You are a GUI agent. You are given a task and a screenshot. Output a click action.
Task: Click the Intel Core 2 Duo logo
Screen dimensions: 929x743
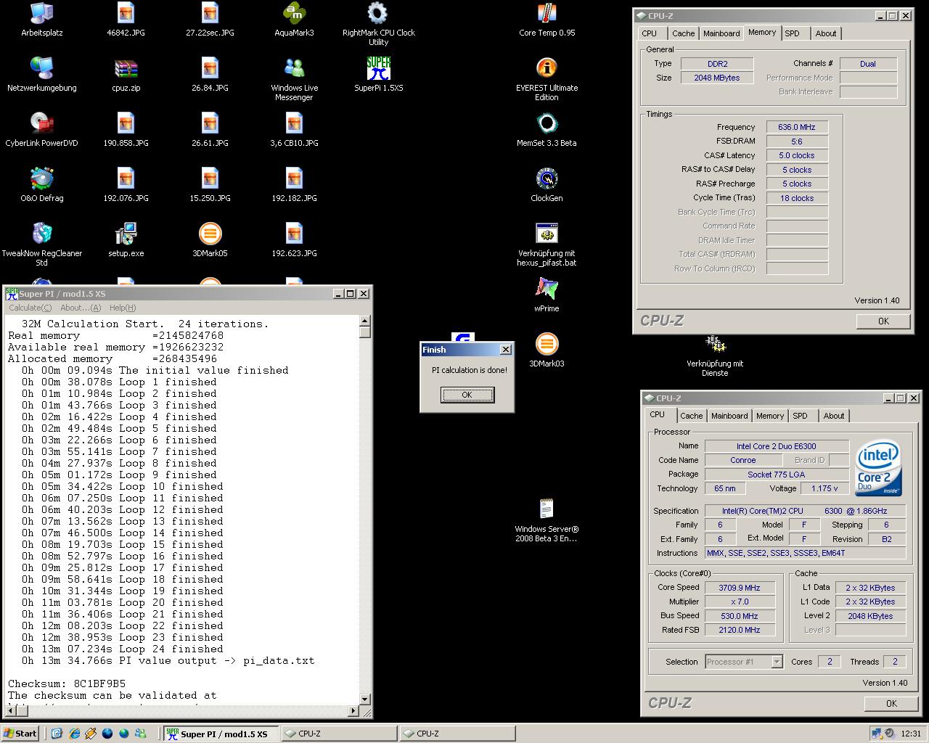click(878, 469)
